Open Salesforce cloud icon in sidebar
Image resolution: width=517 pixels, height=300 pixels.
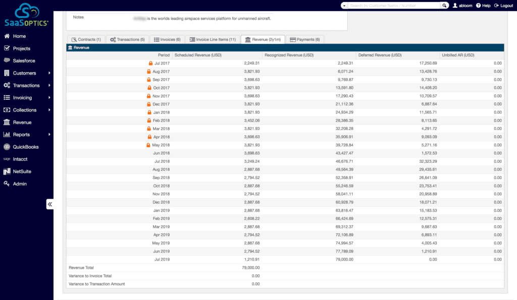pos(7,61)
